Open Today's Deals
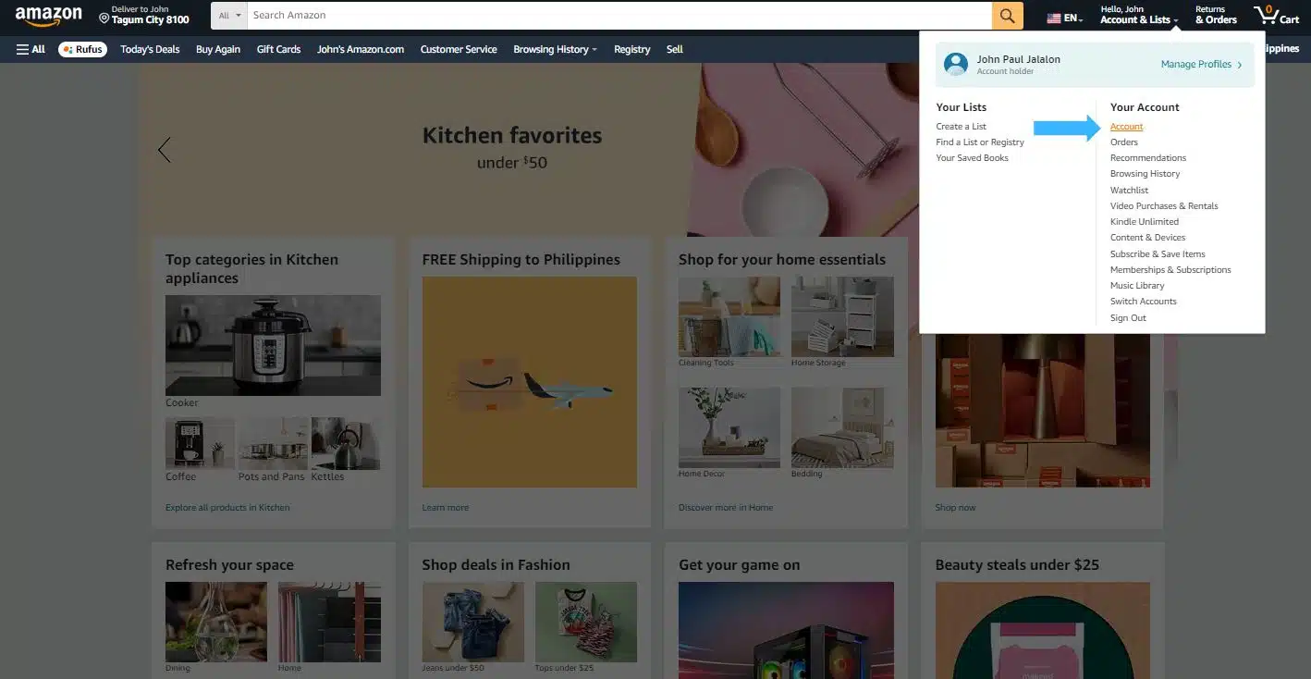Viewport: 1311px width, 679px height. [150, 49]
